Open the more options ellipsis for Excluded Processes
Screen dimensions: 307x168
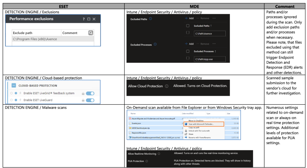[214, 44]
